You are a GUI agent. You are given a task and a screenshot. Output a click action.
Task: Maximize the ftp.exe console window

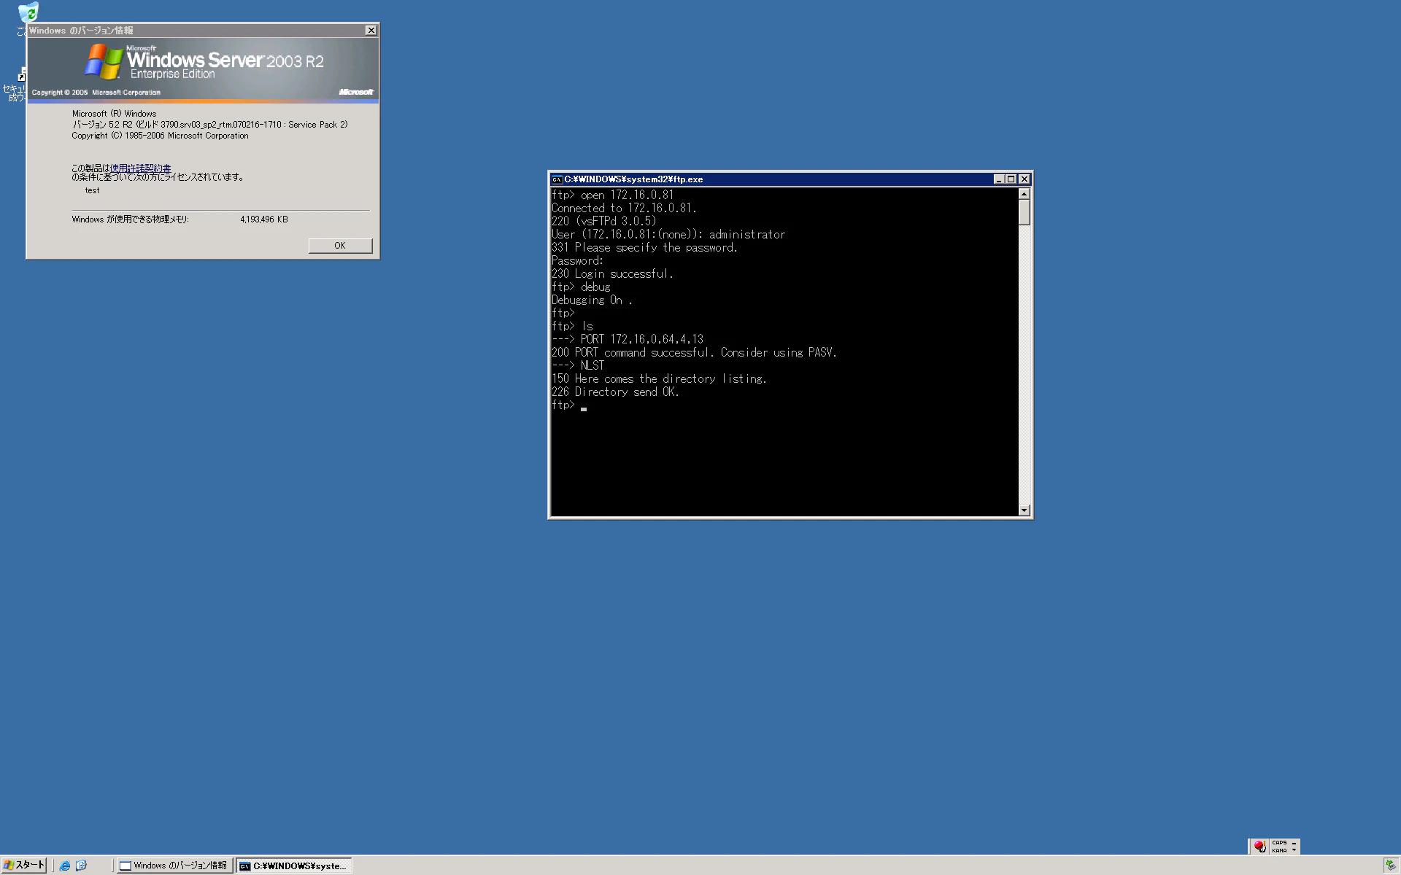[x=1011, y=179]
